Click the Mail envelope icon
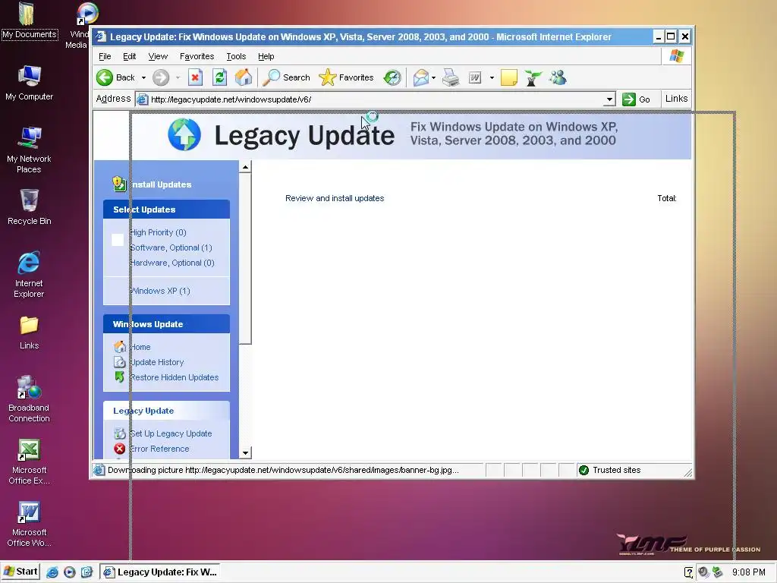This screenshot has height=583, width=777. click(x=420, y=78)
